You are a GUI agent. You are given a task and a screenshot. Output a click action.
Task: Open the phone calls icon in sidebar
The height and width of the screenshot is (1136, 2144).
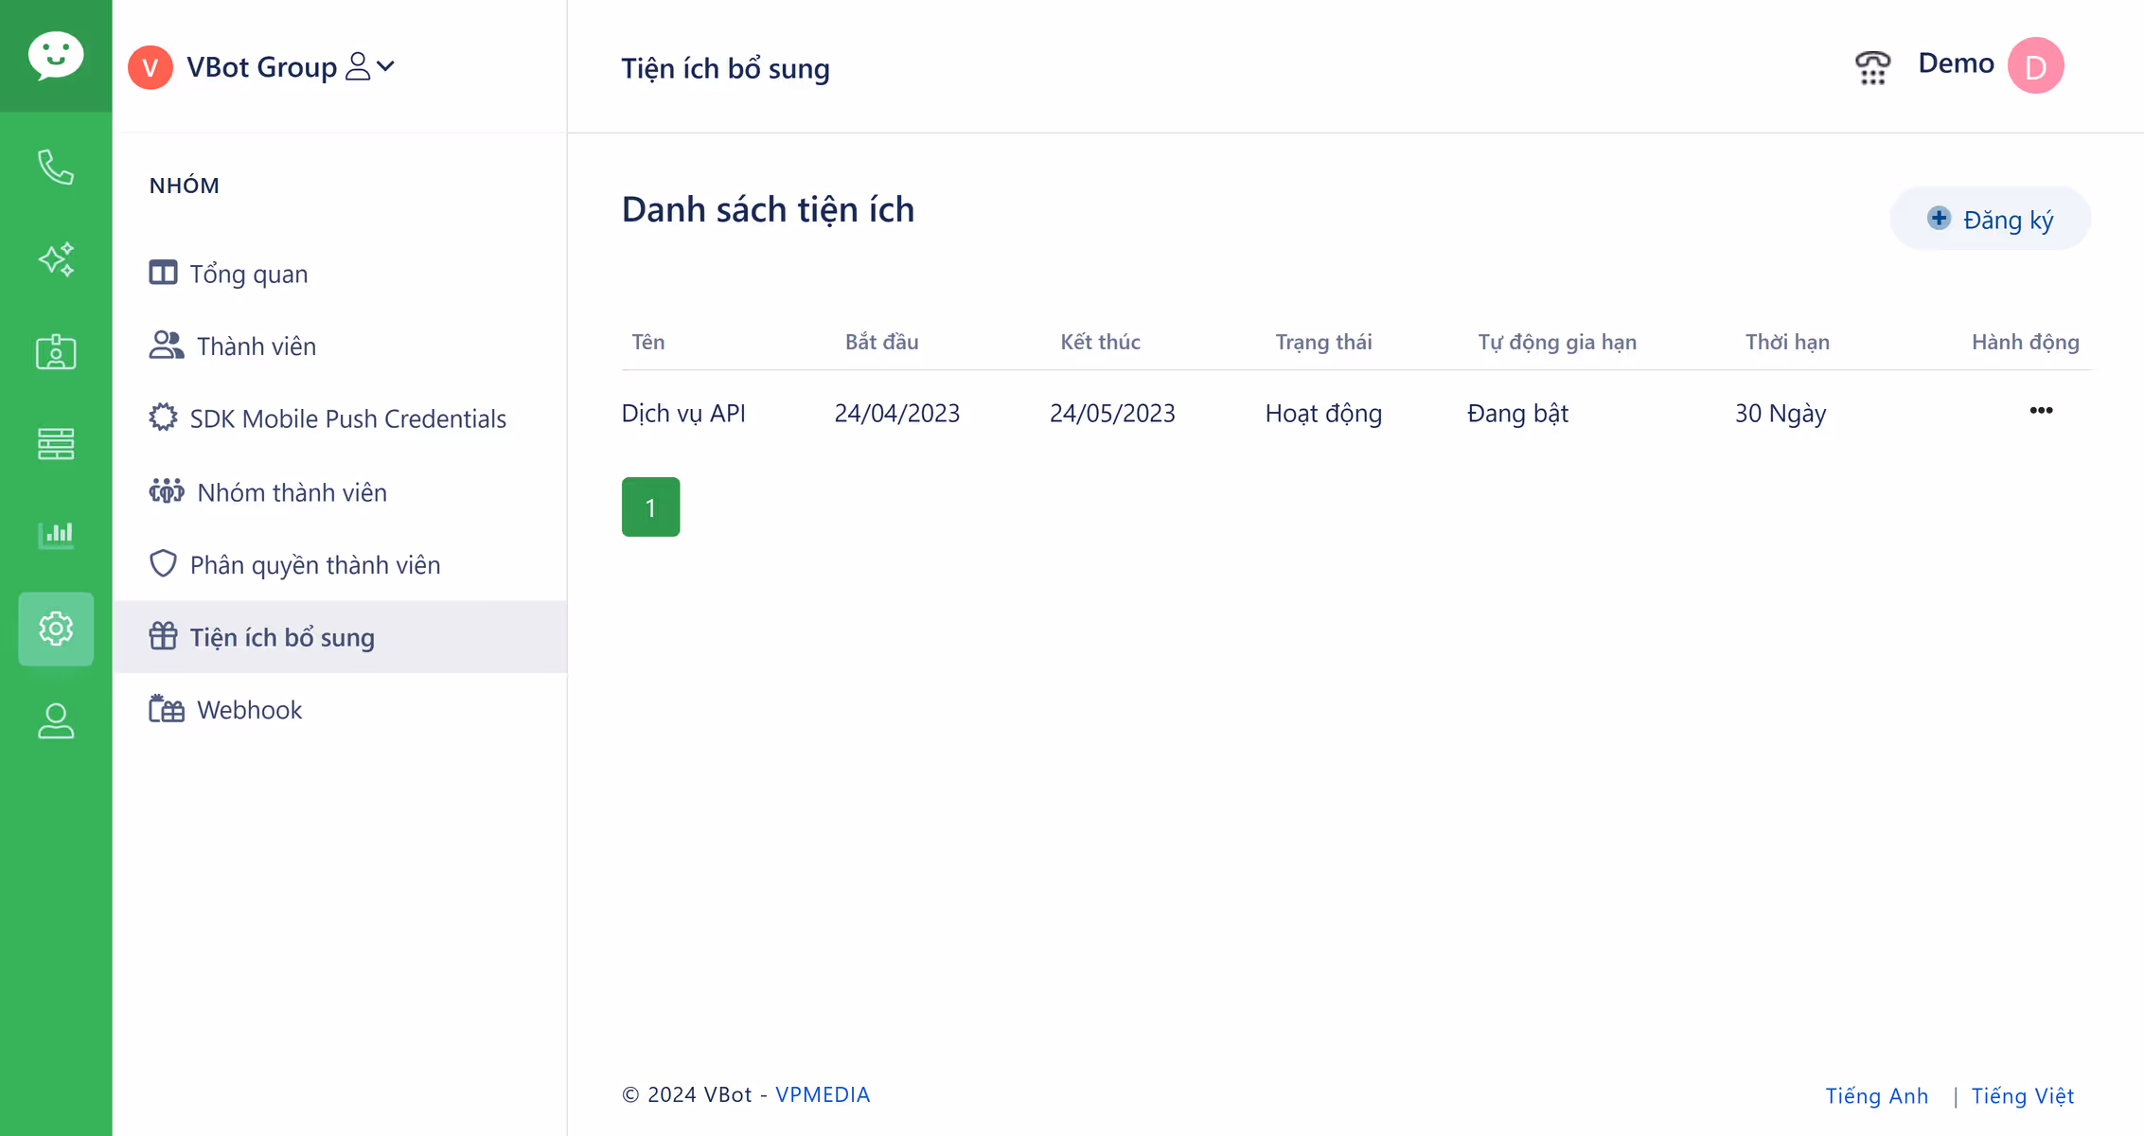tap(56, 168)
